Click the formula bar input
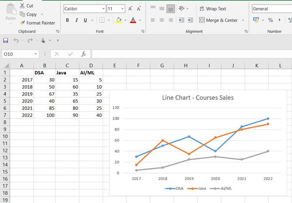Viewport: 292px width, 203px height. click(x=192, y=54)
